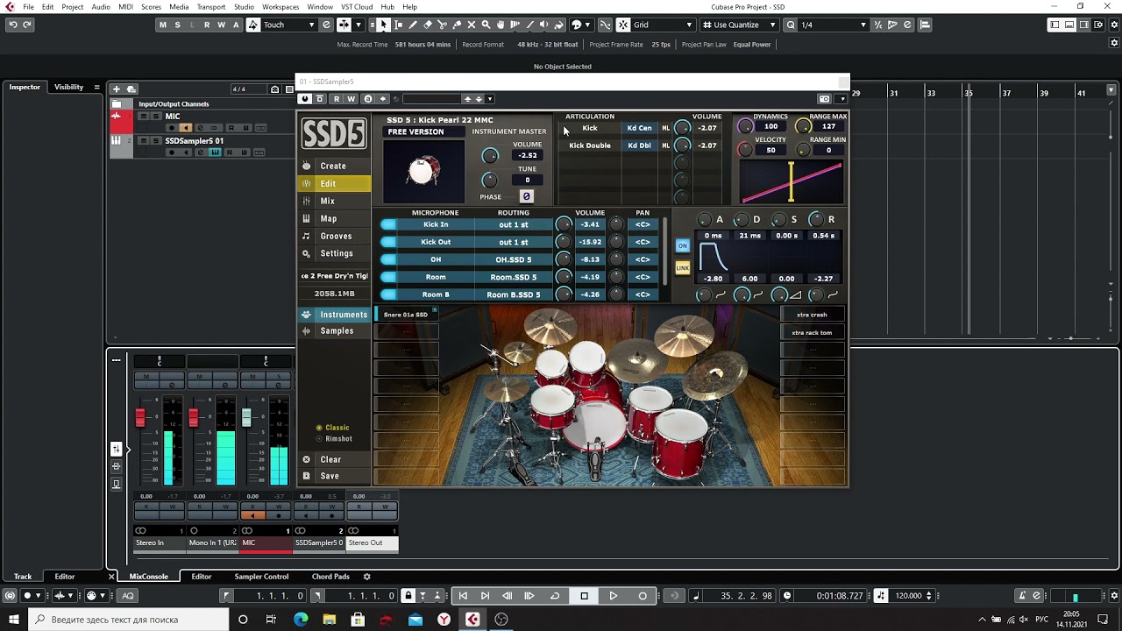Invert phase with the Phase button
Screen dimensions: 1122x631
(x=527, y=196)
